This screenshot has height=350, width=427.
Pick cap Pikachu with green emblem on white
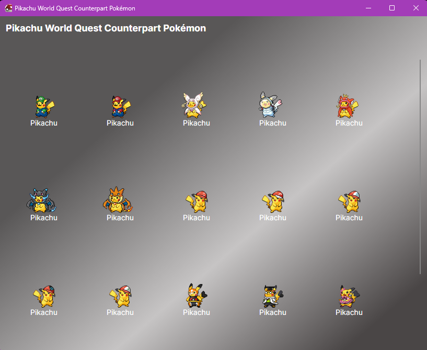pos(120,296)
